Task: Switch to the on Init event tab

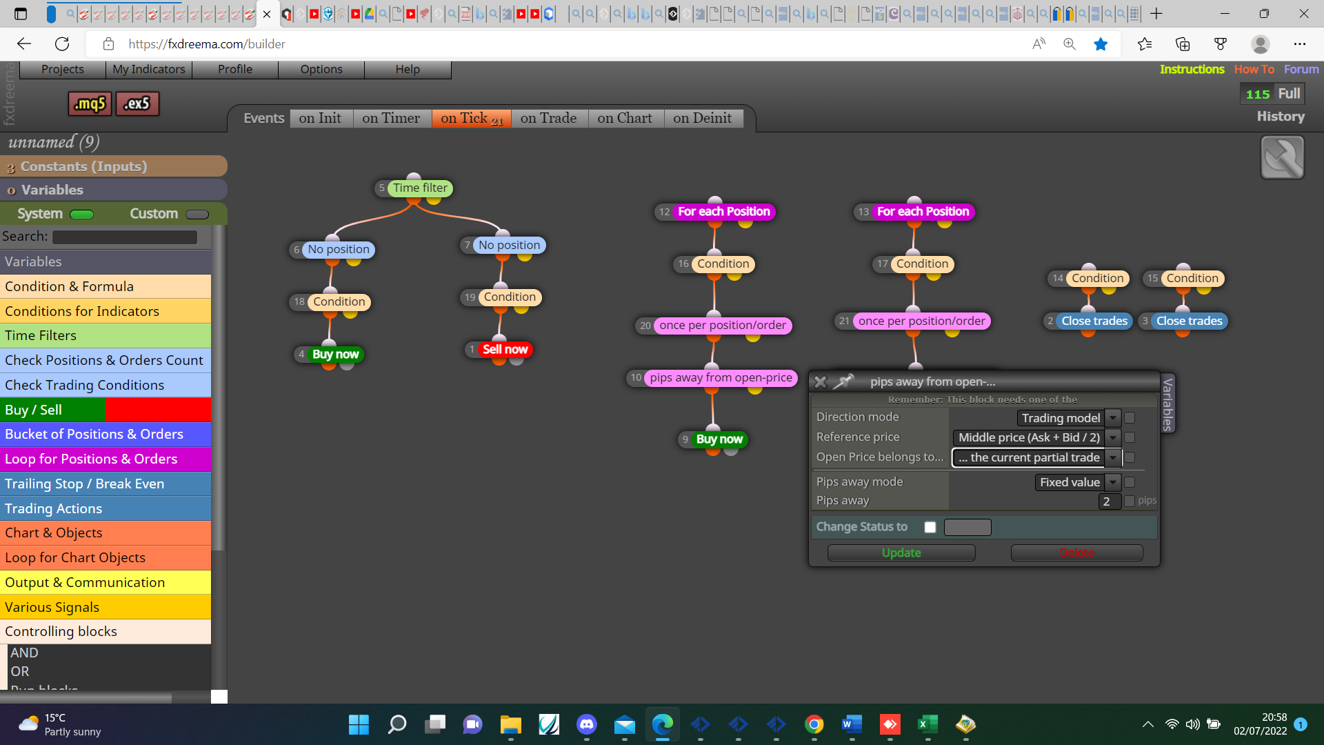Action: [x=320, y=119]
